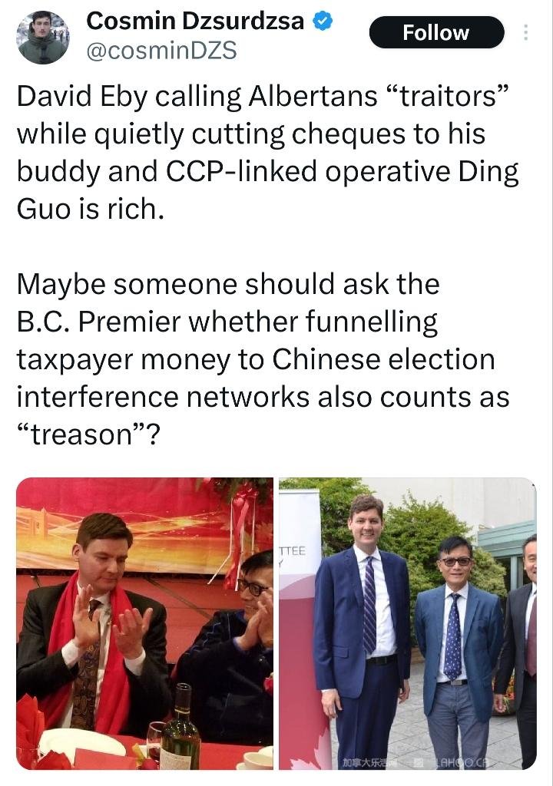Open the left banquet photo with red scarf
Image resolution: width=553 pixels, height=786 pixels.
(144, 623)
